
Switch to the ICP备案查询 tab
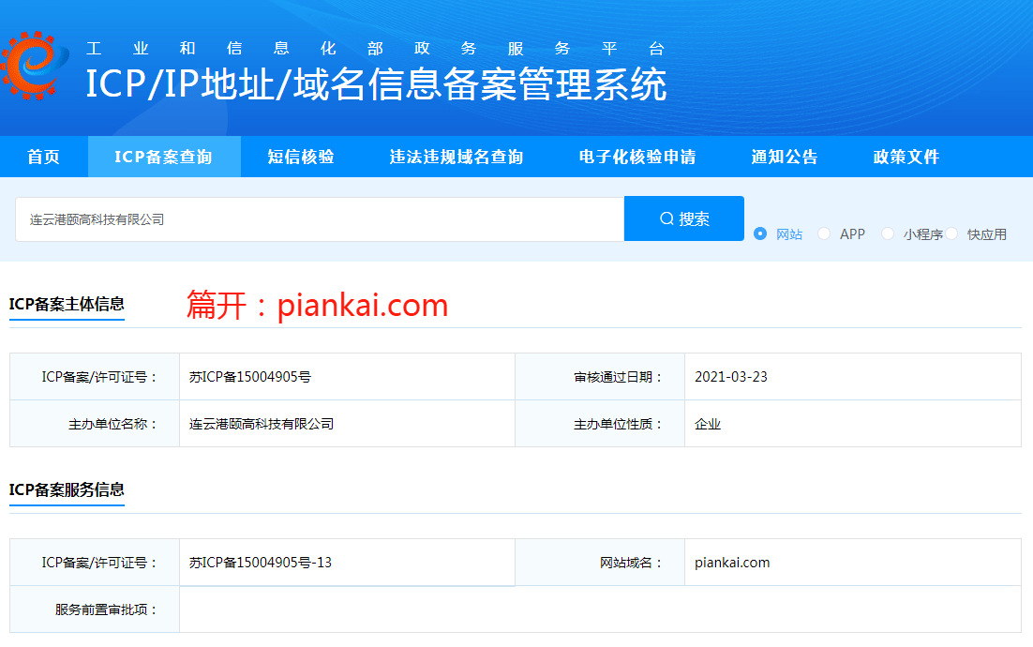(x=164, y=157)
